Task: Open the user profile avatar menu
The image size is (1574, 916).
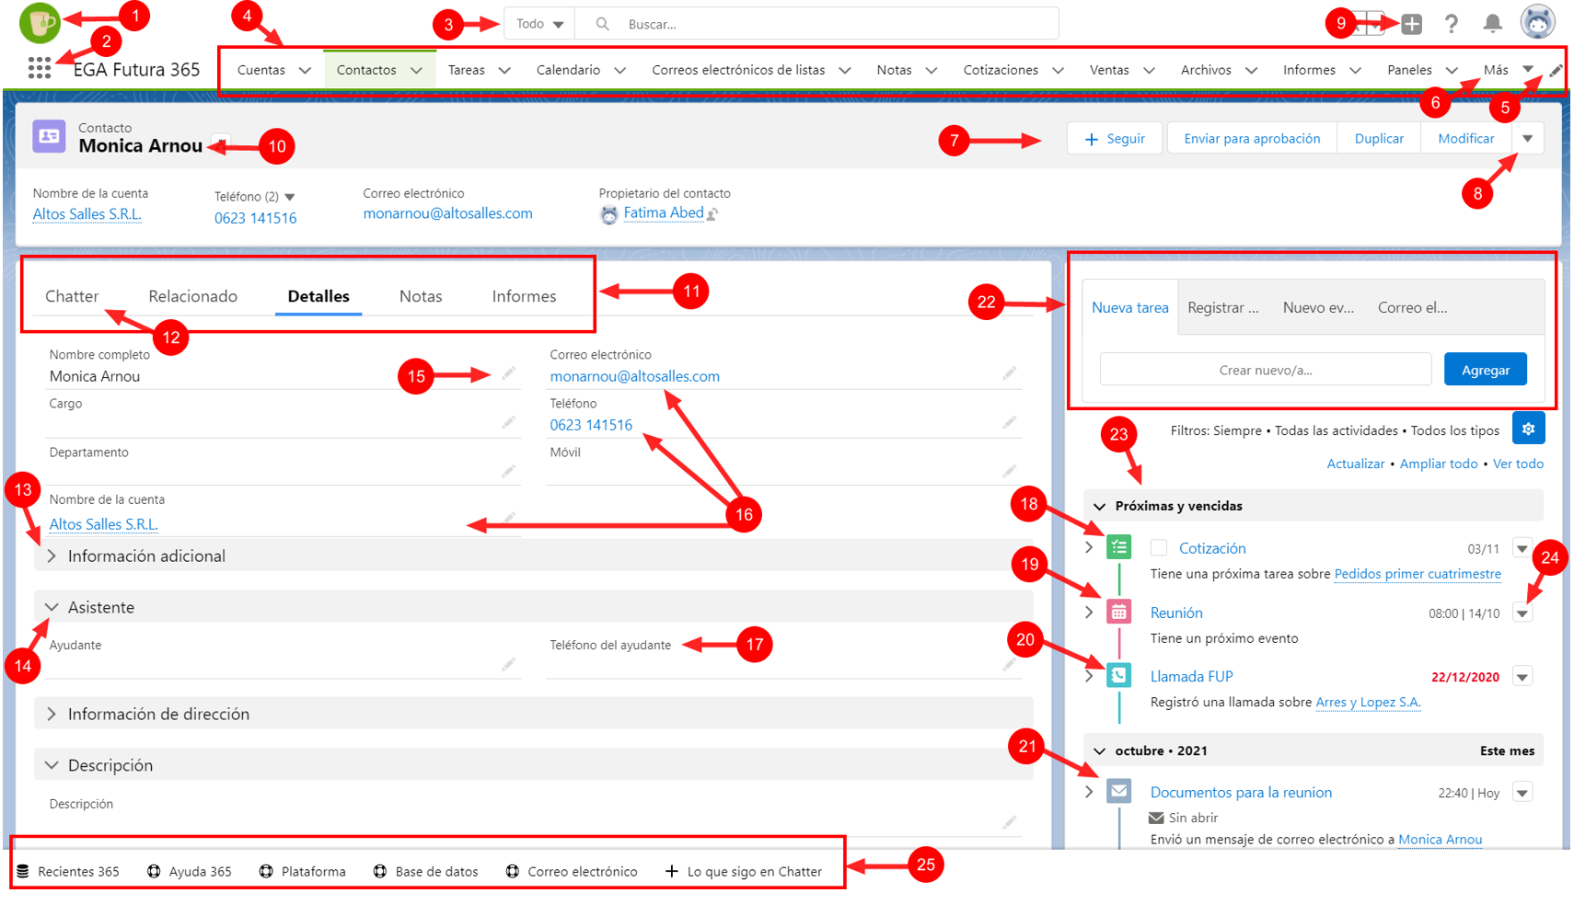Action: pos(1537,22)
